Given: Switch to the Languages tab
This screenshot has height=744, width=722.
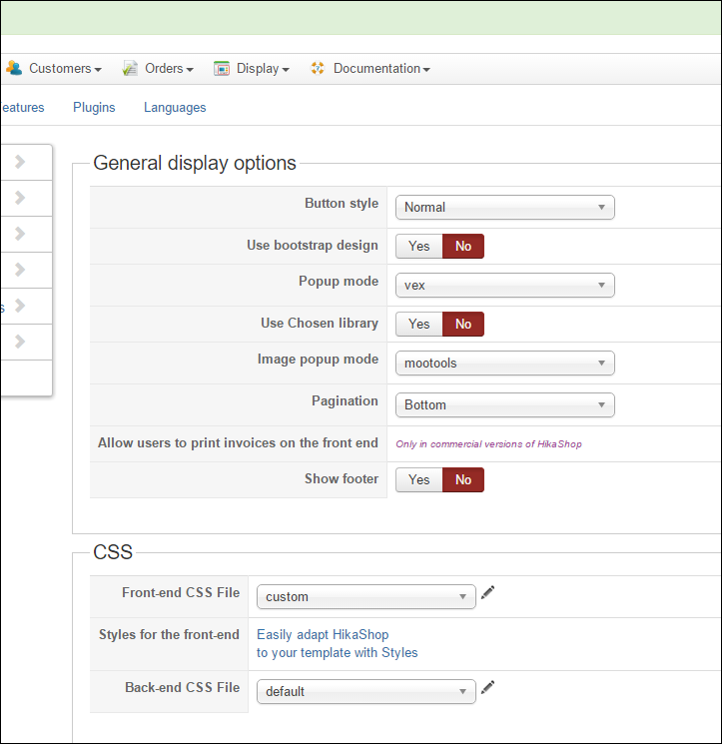Looking at the screenshot, I should [175, 108].
